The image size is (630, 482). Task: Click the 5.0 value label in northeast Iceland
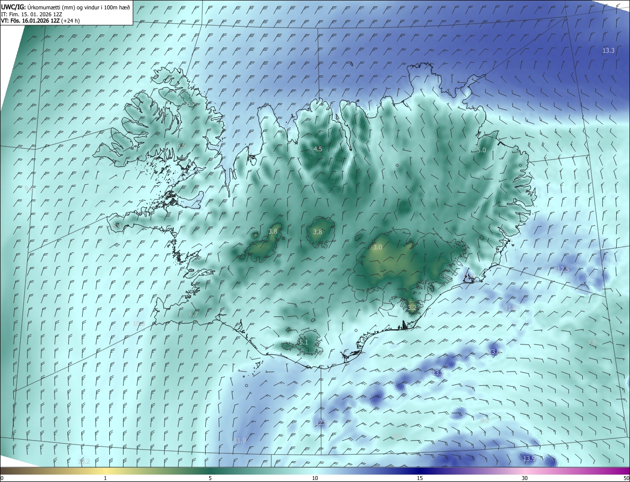pyautogui.click(x=481, y=150)
